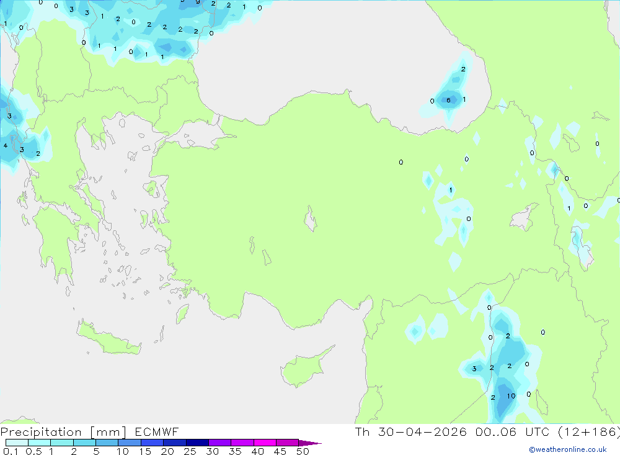Click the 35 legend scale label

235,451
